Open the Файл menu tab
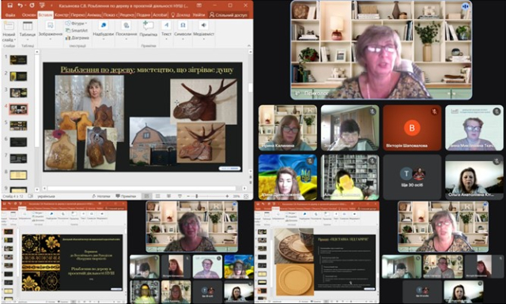506x304 pixels. (10, 15)
